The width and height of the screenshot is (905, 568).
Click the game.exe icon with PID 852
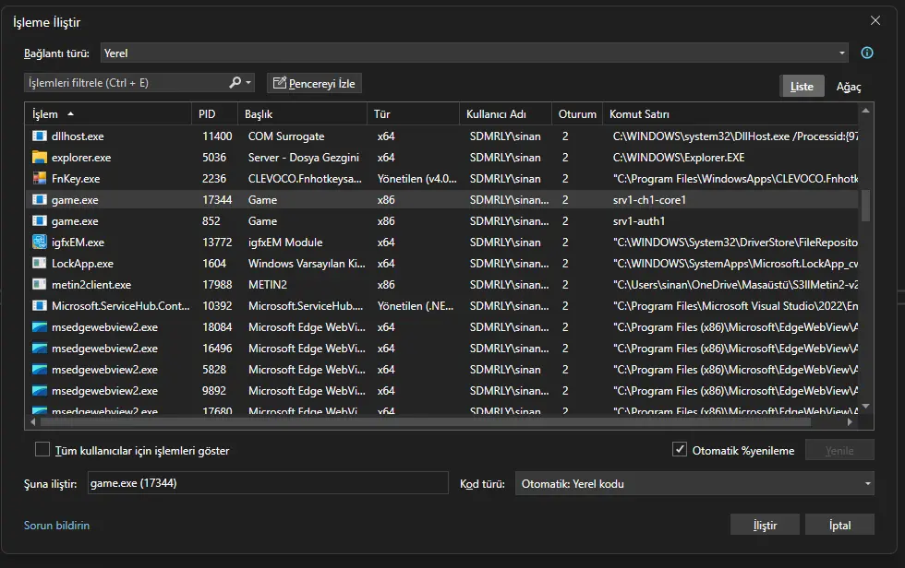[39, 220]
